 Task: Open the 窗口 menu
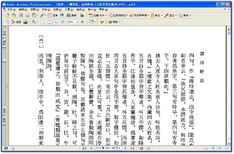92,9
